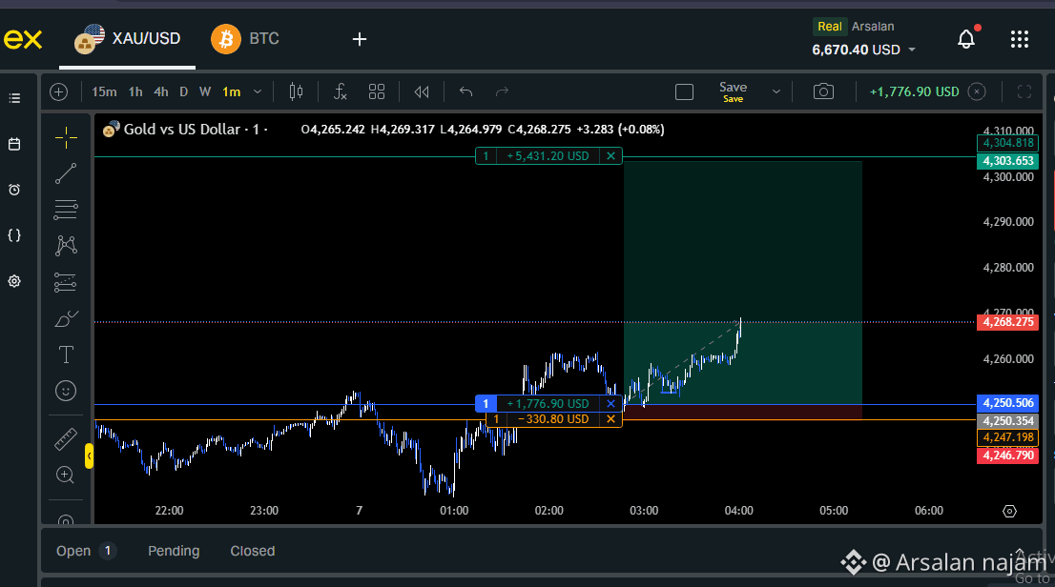Viewport: 1055px width, 587px height.
Task: Select the crosshair cursor tool
Action: (66, 138)
